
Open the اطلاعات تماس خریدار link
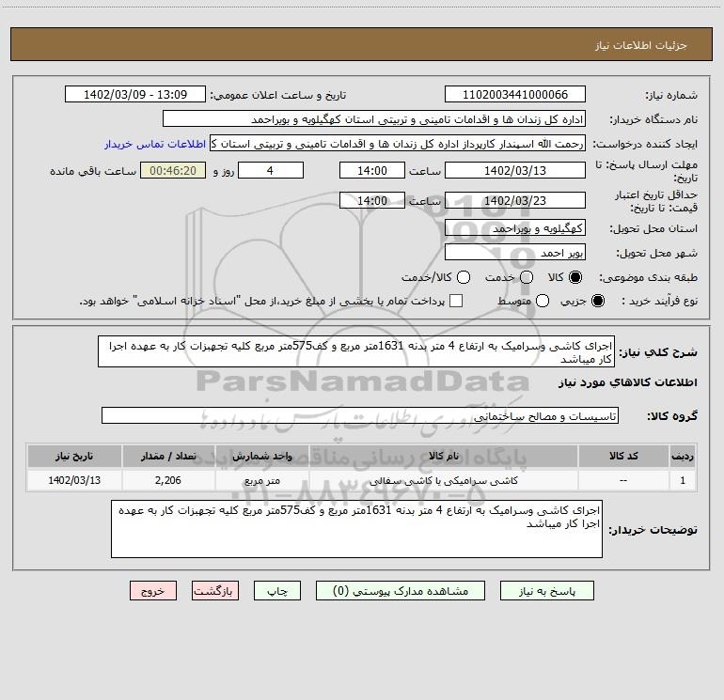(155, 144)
